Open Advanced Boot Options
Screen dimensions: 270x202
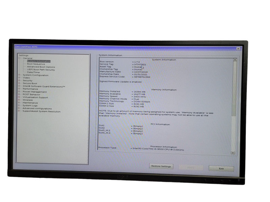point(41,67)
